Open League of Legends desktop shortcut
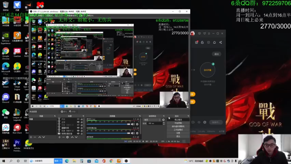 17,114
